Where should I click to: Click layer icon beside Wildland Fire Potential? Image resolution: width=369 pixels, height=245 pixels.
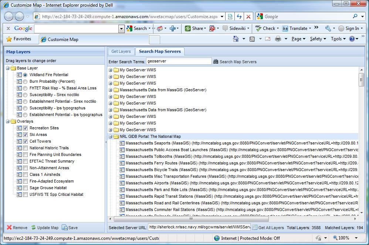point(19,75)
